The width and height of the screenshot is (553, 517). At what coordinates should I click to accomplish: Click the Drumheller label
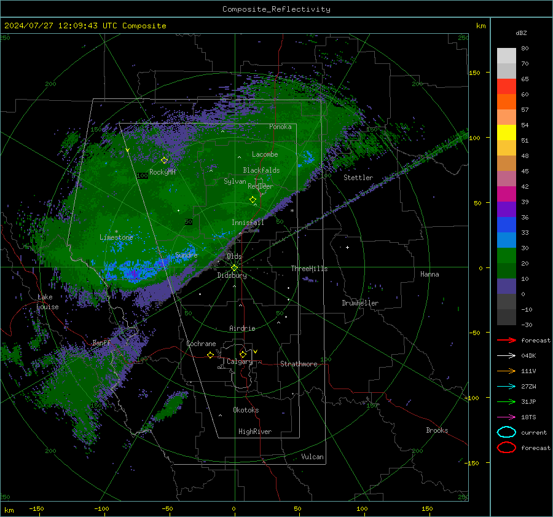click(x=360, y=303)
